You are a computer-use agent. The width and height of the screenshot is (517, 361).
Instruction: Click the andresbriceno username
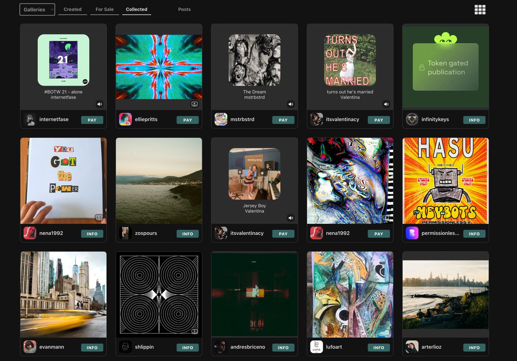click(248, 347)
